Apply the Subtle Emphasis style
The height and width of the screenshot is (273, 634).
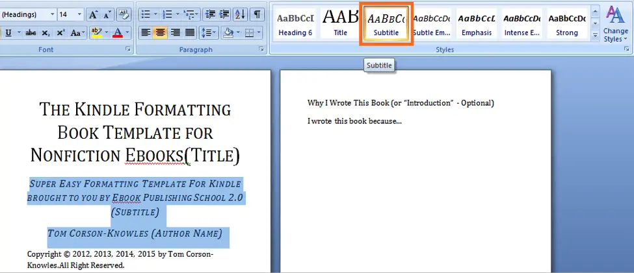coord(431,24)
